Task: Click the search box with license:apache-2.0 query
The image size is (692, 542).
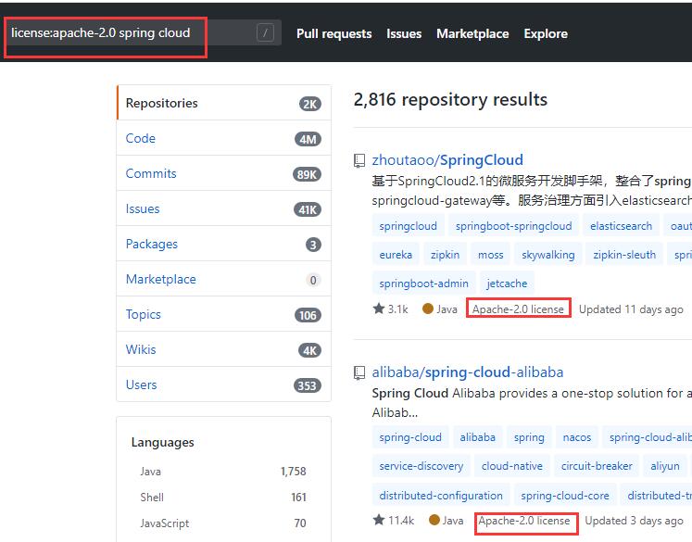Action: (143, 33)
